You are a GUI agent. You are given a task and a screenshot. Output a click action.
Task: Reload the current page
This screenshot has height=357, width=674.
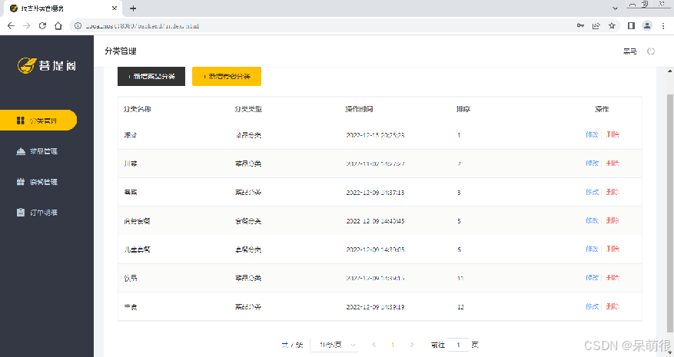pyautogui.click(x=42, y=26)
